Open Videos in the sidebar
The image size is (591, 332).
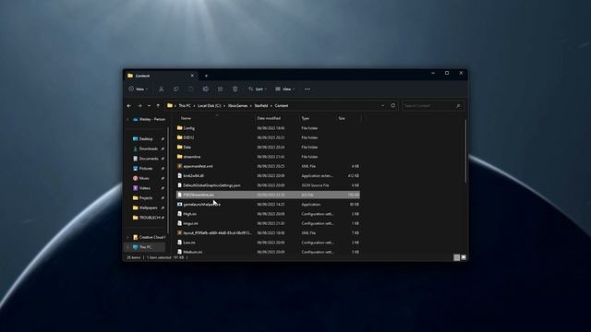pyautogui.click(x=145, y=188)
